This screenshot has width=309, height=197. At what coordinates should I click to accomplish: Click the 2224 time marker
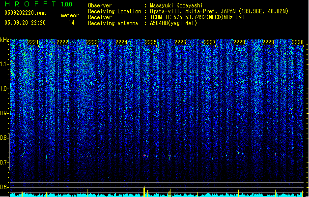pyautogui.click(x=121, y=42)
